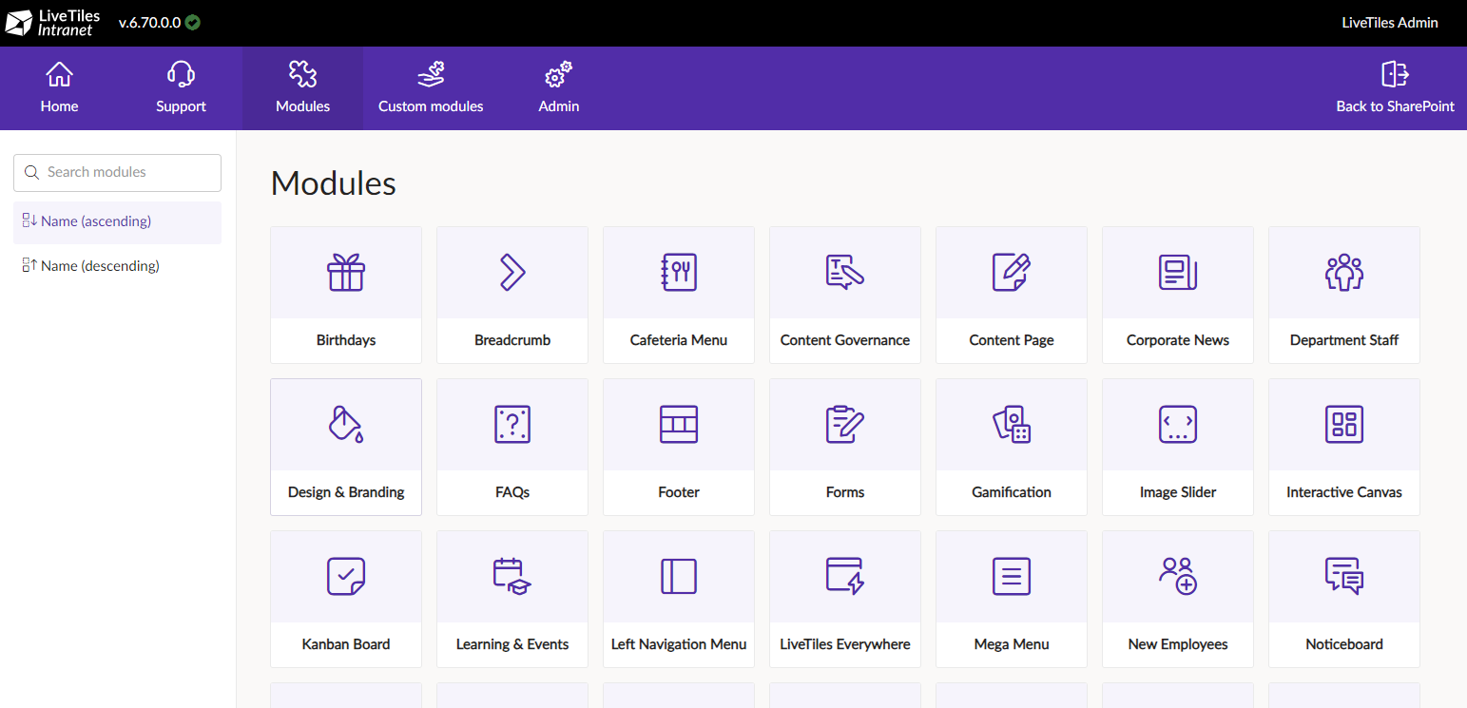Image resolution: width=1467 pixels, height=708 pixels.
Task: Click the Left Navigation Menu label
Action: 679,644
